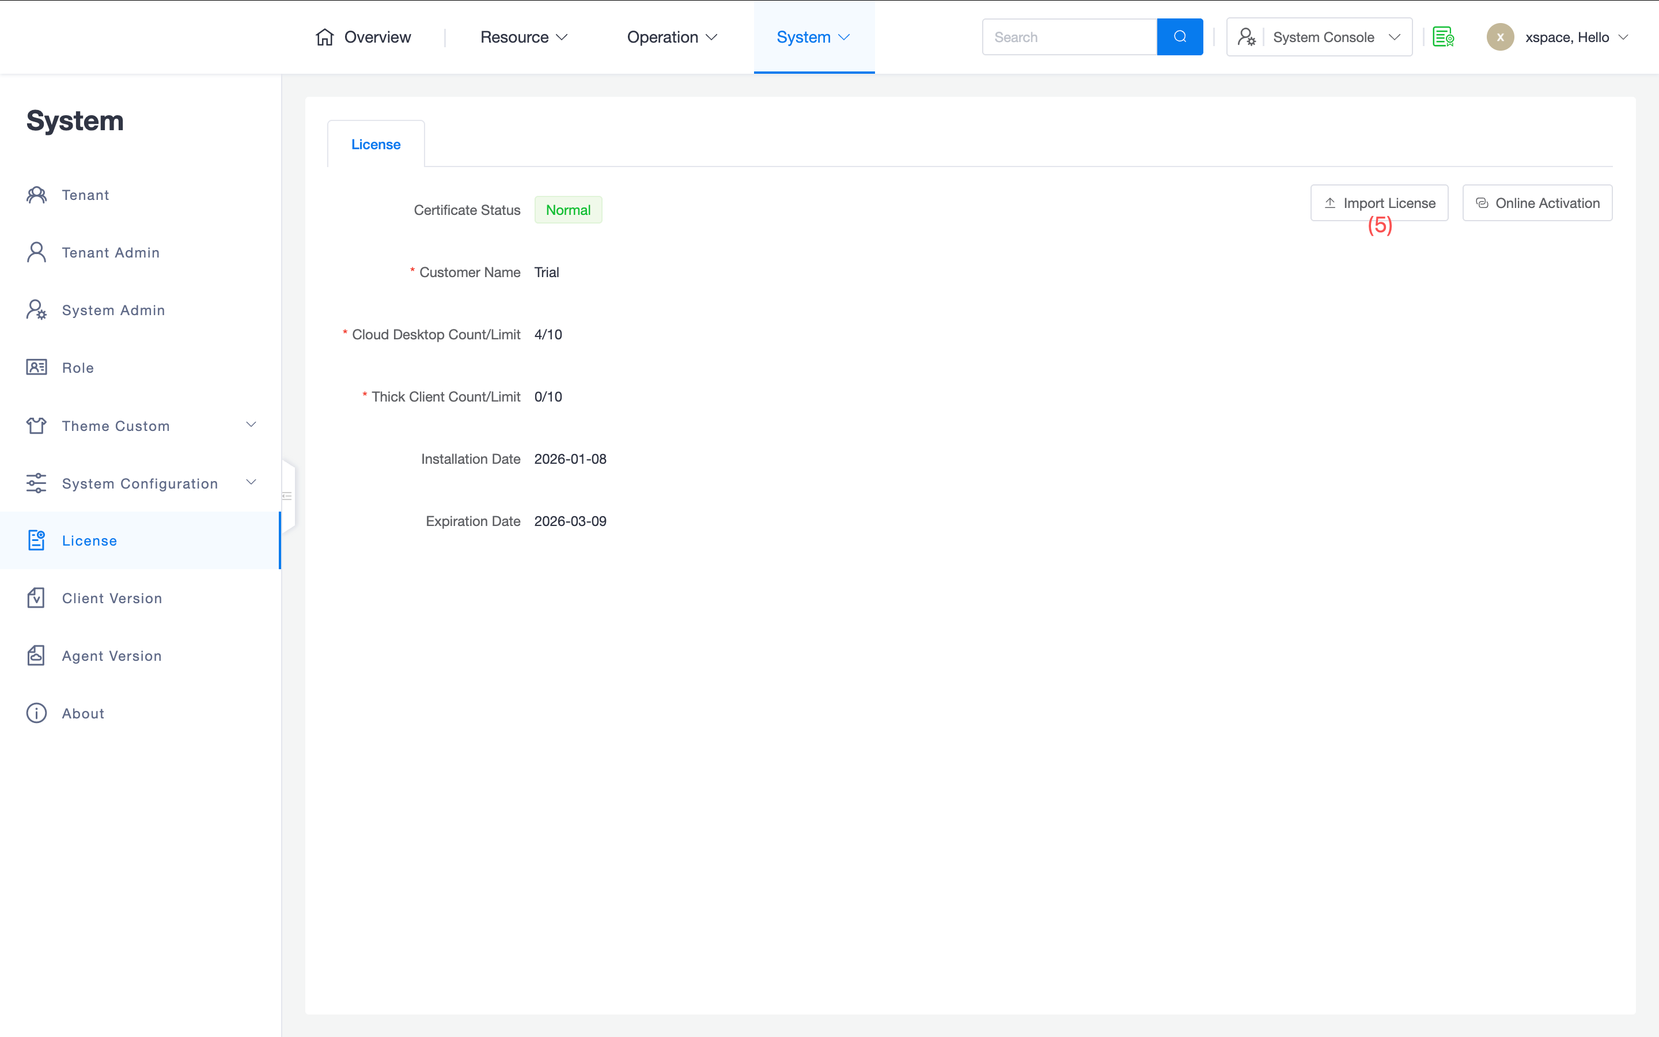Viewport: 1659px width, 1037px height.
Task: Expand the System Configuration submenu
Action: (x=251, y=483)
